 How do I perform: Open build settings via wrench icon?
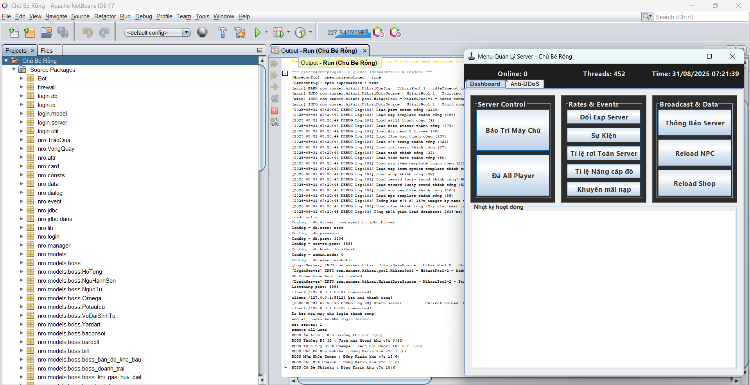pos(275,122)
